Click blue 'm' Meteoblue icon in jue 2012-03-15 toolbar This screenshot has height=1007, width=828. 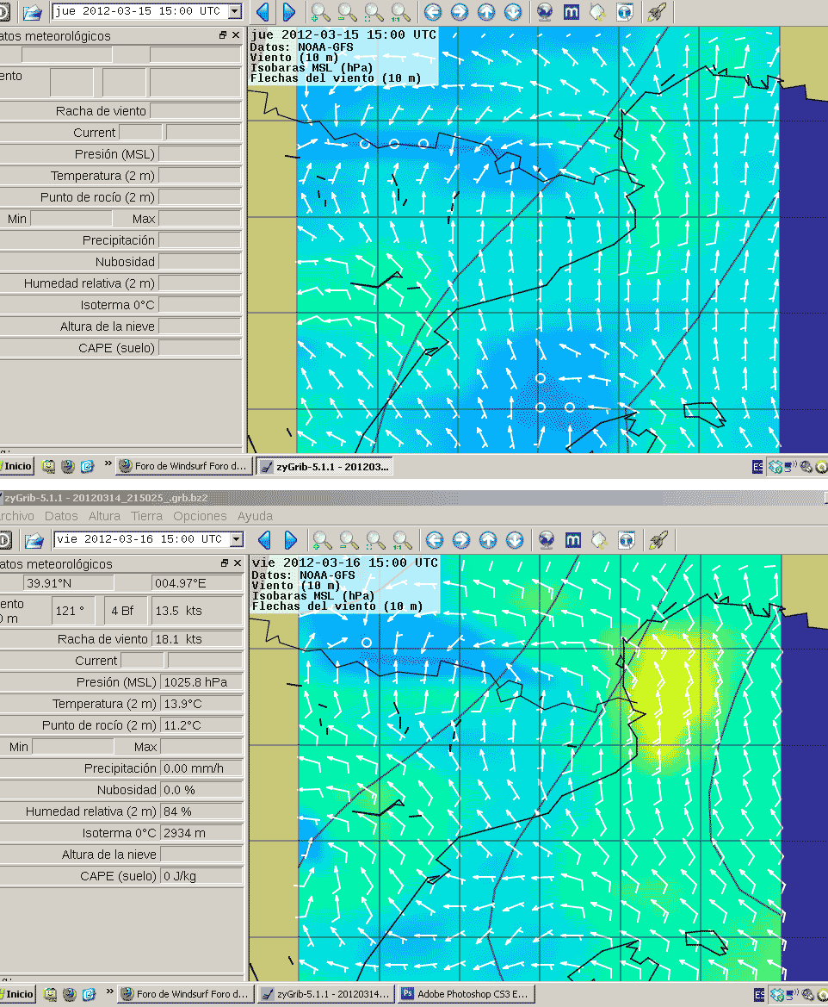coord(571,12)
